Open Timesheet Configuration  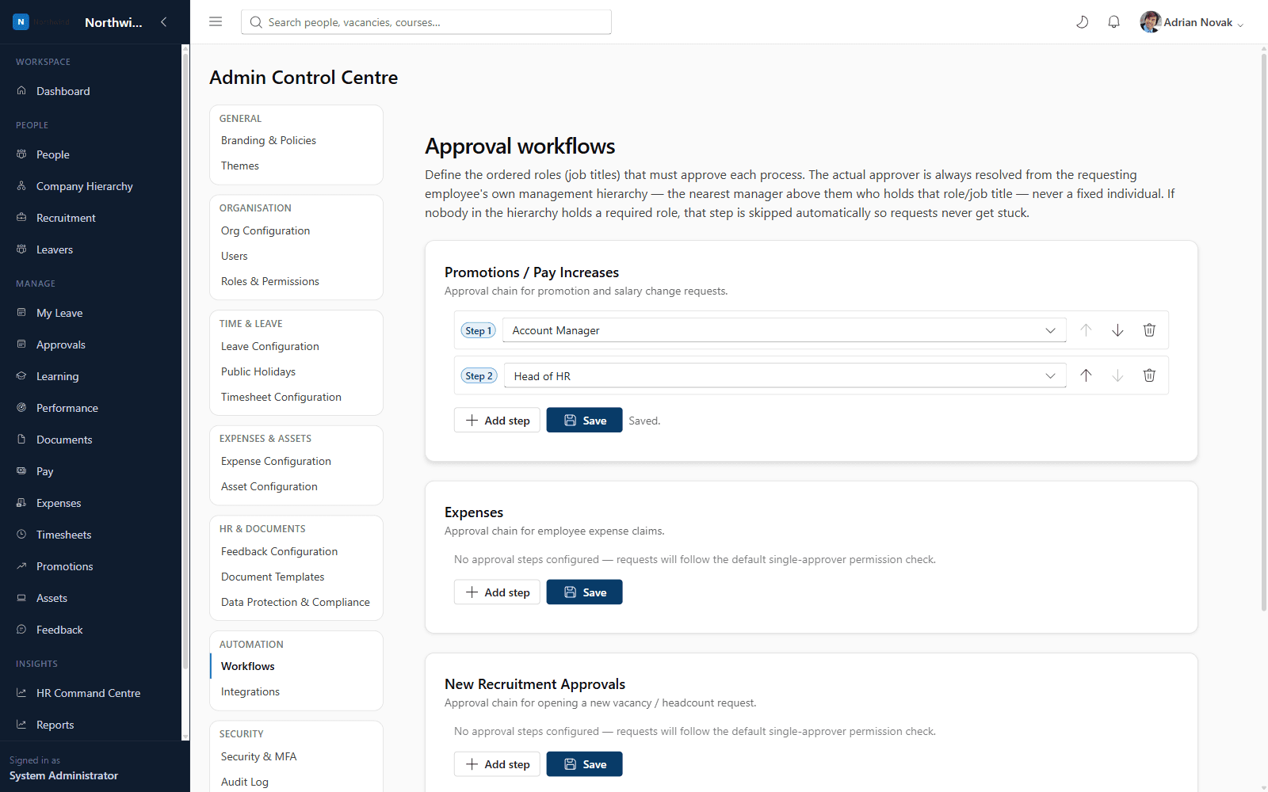281,397
